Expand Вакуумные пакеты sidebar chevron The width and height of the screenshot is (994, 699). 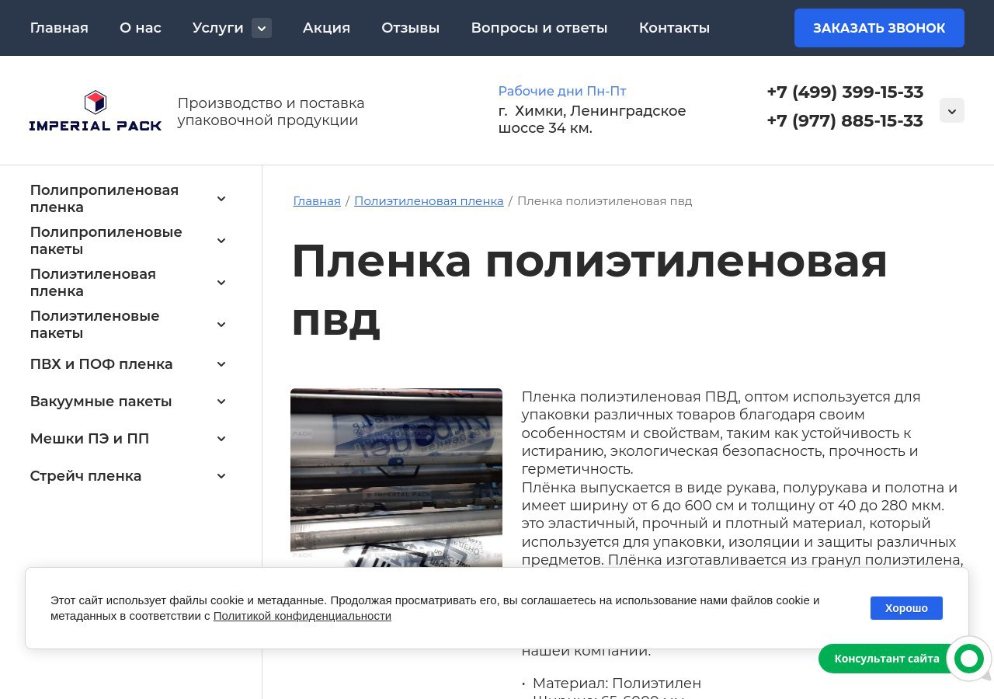pyautogui.click(x=221, y=402)
